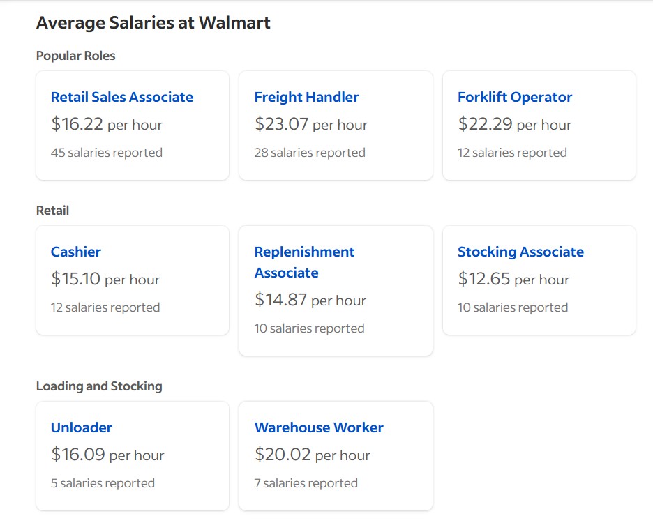This screenshot has height=532, width=653.
Task: Select the $14.87 per hour figure
Action: point(310,301)
